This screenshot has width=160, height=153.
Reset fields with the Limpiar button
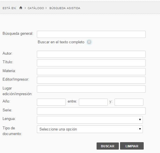click(x=132, y=146)
